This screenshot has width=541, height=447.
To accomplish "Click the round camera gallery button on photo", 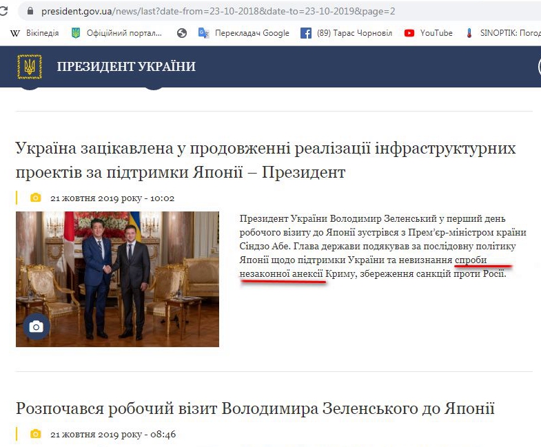I will pos(37,326).
